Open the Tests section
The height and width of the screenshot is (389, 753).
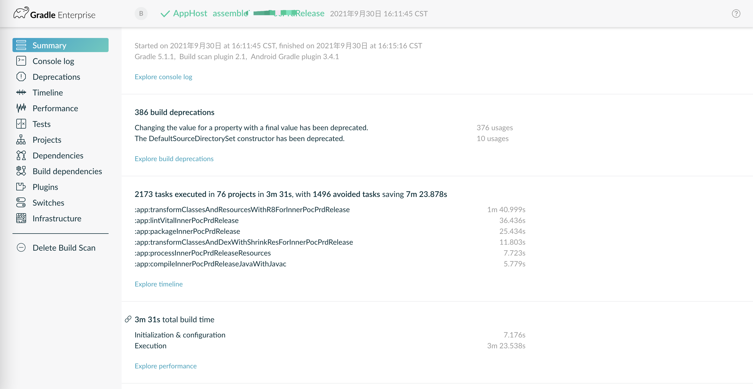(42, 124)
